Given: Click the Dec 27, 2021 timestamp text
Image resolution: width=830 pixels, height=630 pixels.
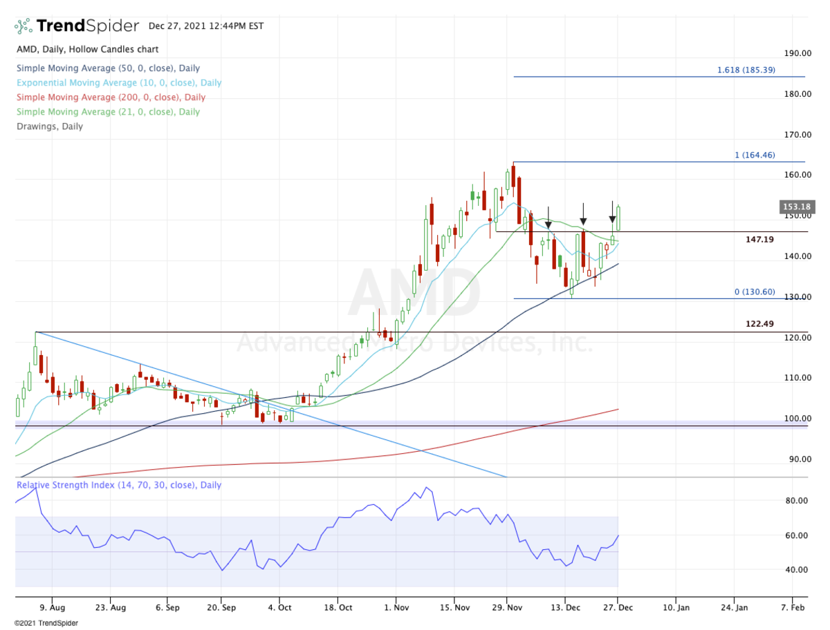Looking at the screenshot, I should tap(205, 27).
